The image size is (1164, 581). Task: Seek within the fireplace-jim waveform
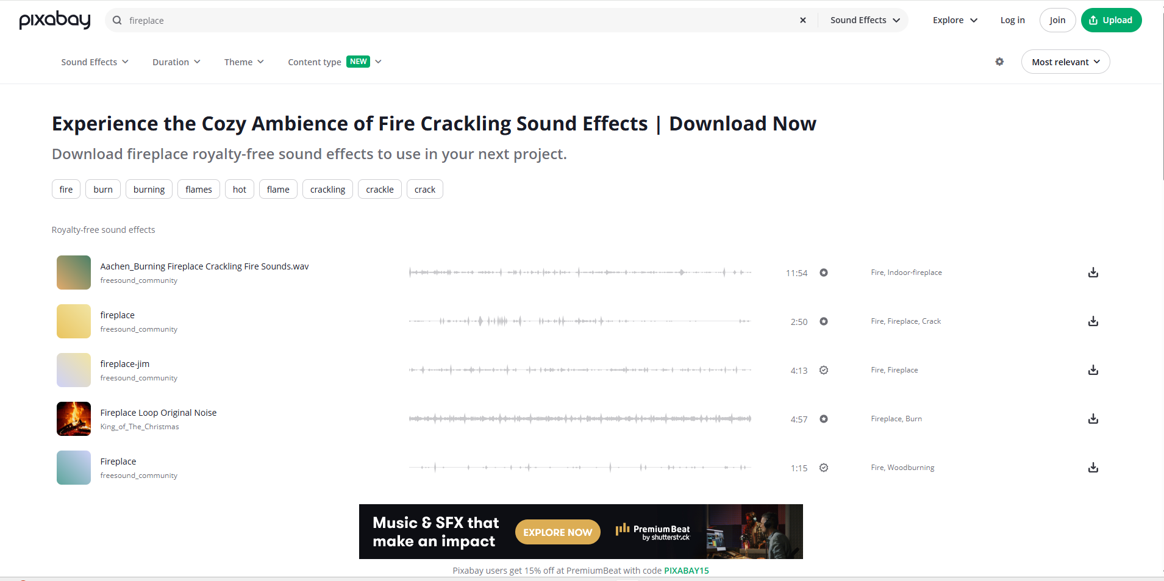(x=579, y=369)
